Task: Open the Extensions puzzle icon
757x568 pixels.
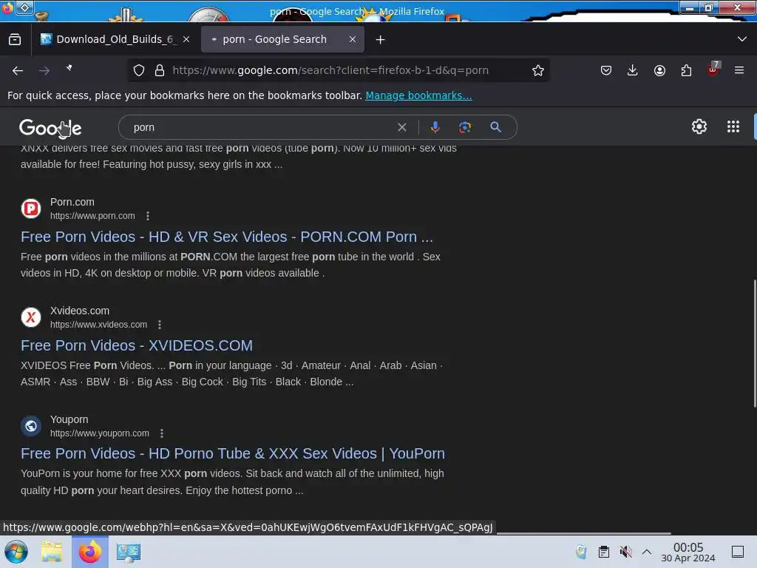Action: [x=686, y=70]
